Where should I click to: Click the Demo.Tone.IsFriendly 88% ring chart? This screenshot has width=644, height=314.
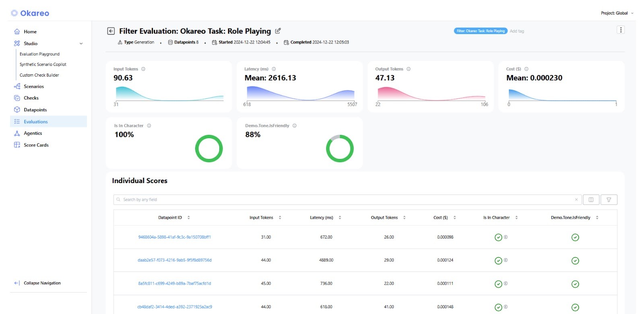340,149
